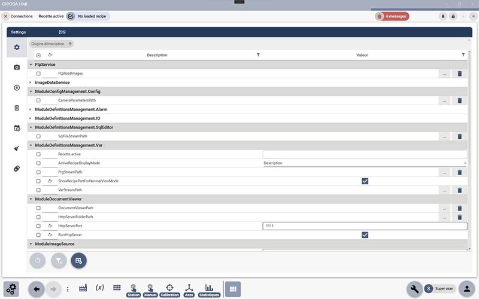Image resolution: width=479 pixels, height=299 pixels.
Task: Open the trash list tab in the sidebar
Action: click(x=17, y=108)
